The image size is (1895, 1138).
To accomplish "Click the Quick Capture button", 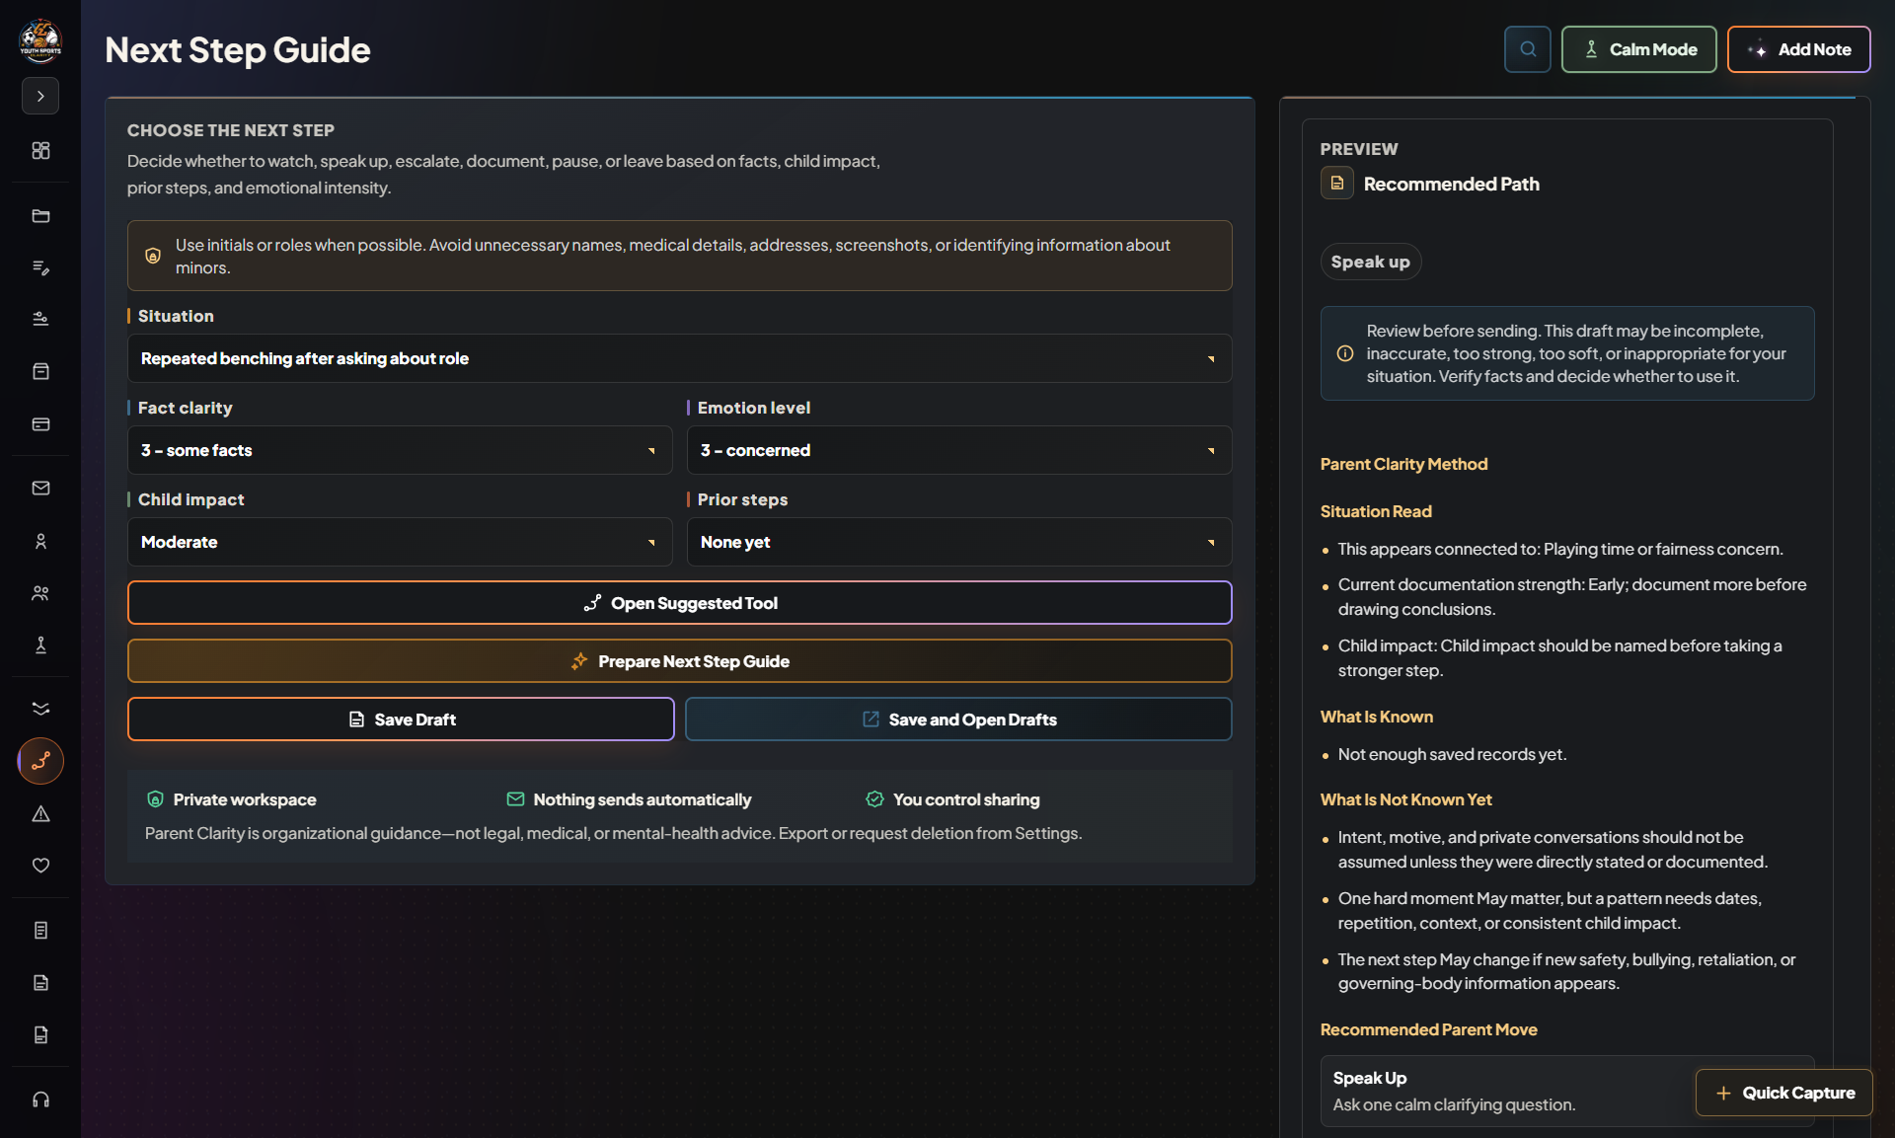I will pos(1784,1093).
